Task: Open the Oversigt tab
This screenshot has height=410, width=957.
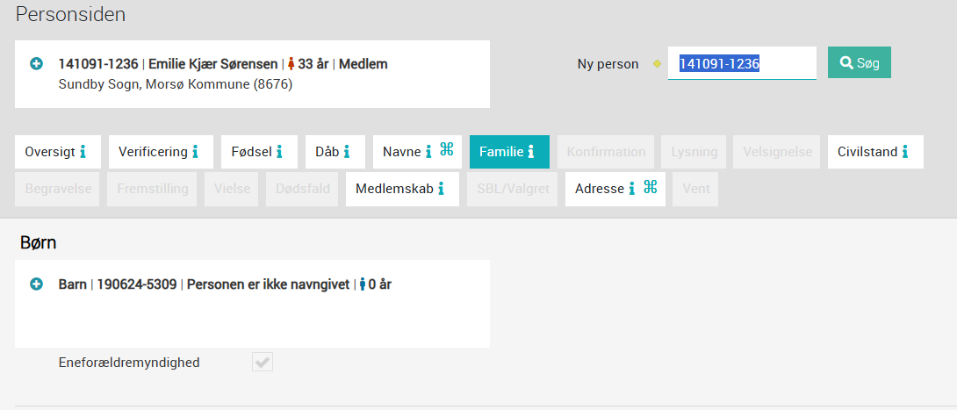Action: pyautogui.click(x=55, y=152)
